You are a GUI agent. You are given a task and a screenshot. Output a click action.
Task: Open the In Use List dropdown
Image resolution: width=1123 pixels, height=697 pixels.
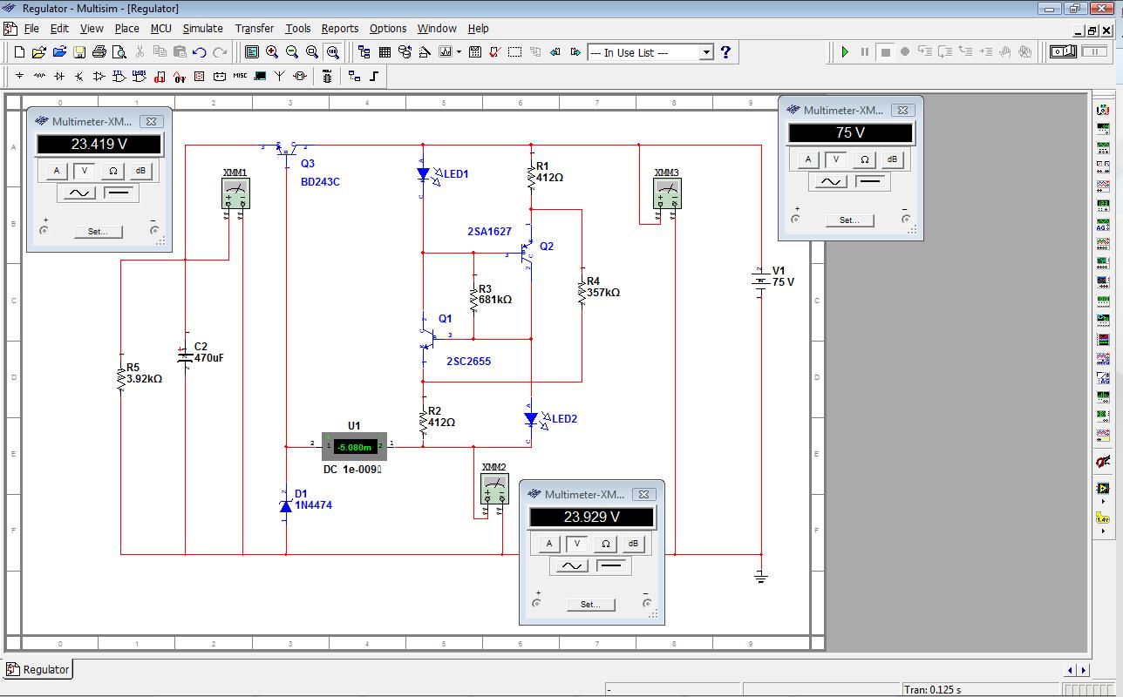coord(705,52)
